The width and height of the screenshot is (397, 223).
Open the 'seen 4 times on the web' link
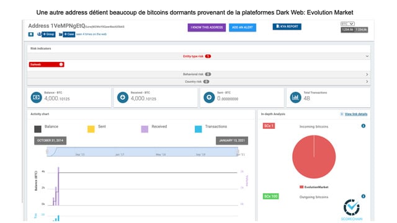(91, 34)
